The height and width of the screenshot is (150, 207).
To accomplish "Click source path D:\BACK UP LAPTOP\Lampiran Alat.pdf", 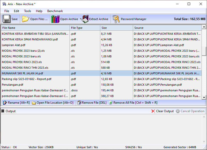I will point(159,45).
